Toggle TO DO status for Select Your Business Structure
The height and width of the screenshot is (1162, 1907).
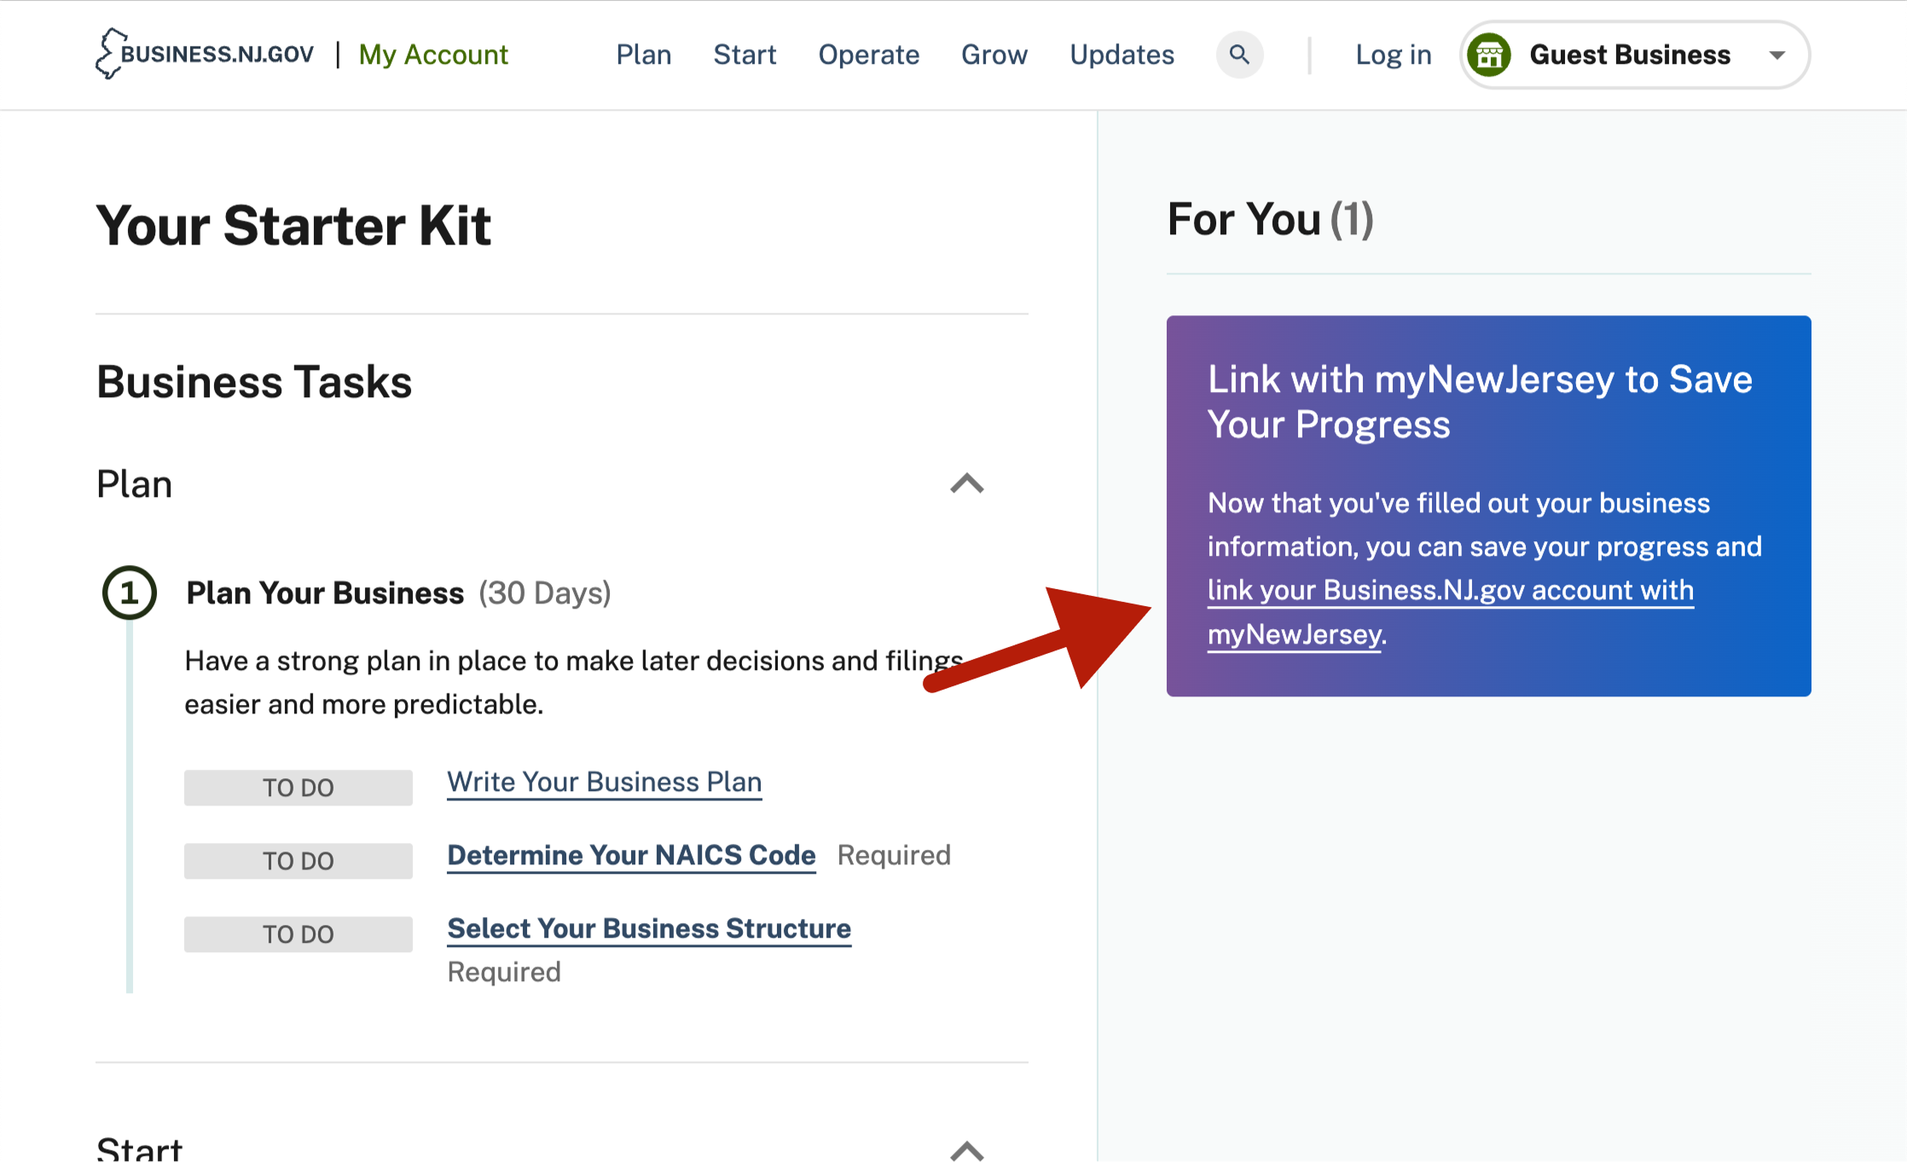click(x=299, y=934)
